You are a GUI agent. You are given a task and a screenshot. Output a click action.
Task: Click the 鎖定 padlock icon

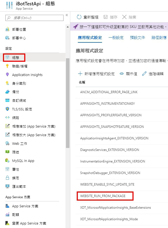7,178
